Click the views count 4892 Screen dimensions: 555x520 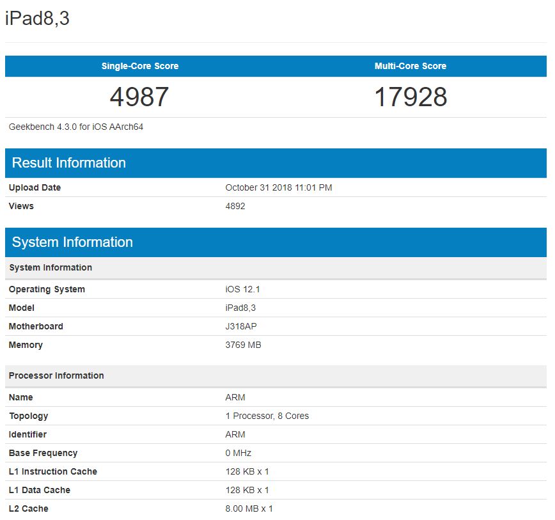pyautogui.click(x=235, y=206)
